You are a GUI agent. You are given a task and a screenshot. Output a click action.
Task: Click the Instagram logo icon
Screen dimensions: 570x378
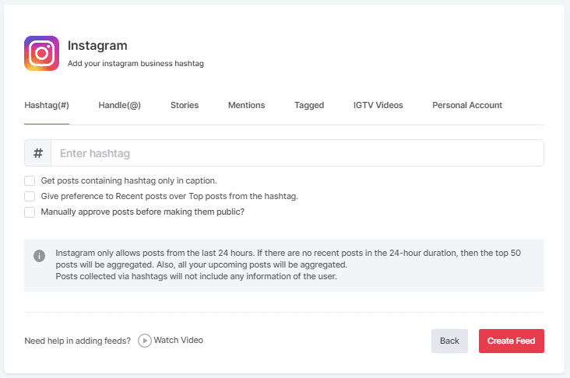coord(42,54)
